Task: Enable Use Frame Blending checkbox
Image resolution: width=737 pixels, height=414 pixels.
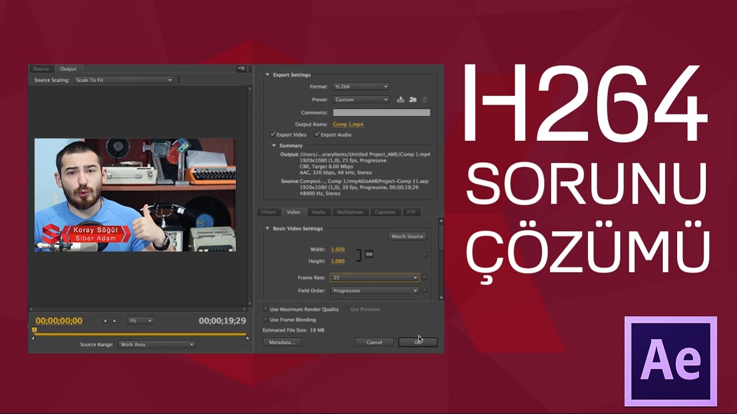Action: point(265,320)
